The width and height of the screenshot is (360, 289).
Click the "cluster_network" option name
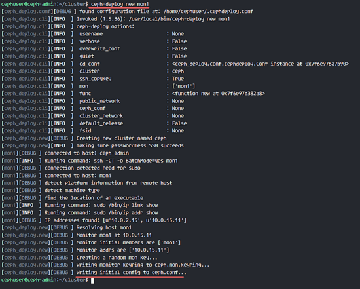coord(101,116)
